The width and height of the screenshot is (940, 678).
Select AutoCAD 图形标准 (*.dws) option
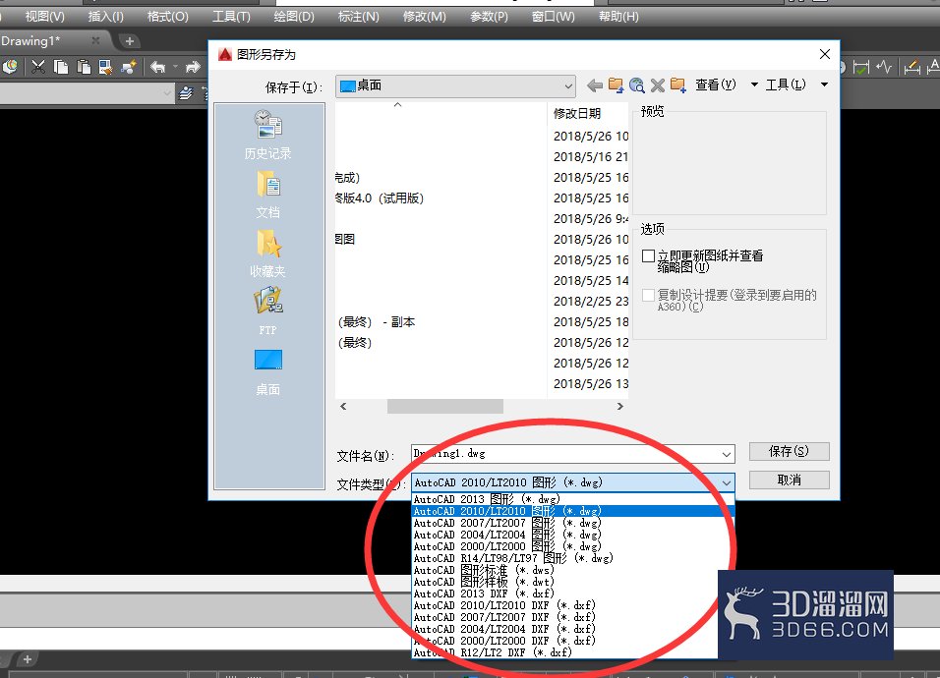pos(572,570)
